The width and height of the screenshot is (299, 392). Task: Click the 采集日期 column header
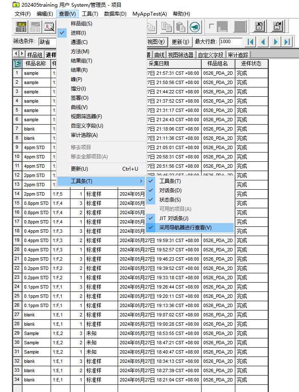click(x=174, y=63)
